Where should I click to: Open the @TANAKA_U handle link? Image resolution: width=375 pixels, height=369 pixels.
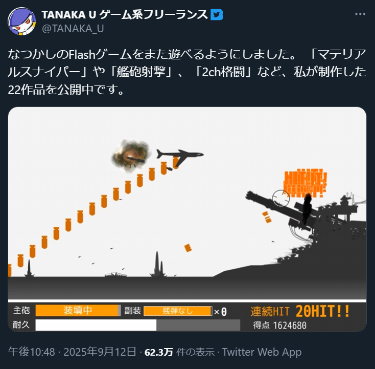pyautogui.click(x=73, y=29)
